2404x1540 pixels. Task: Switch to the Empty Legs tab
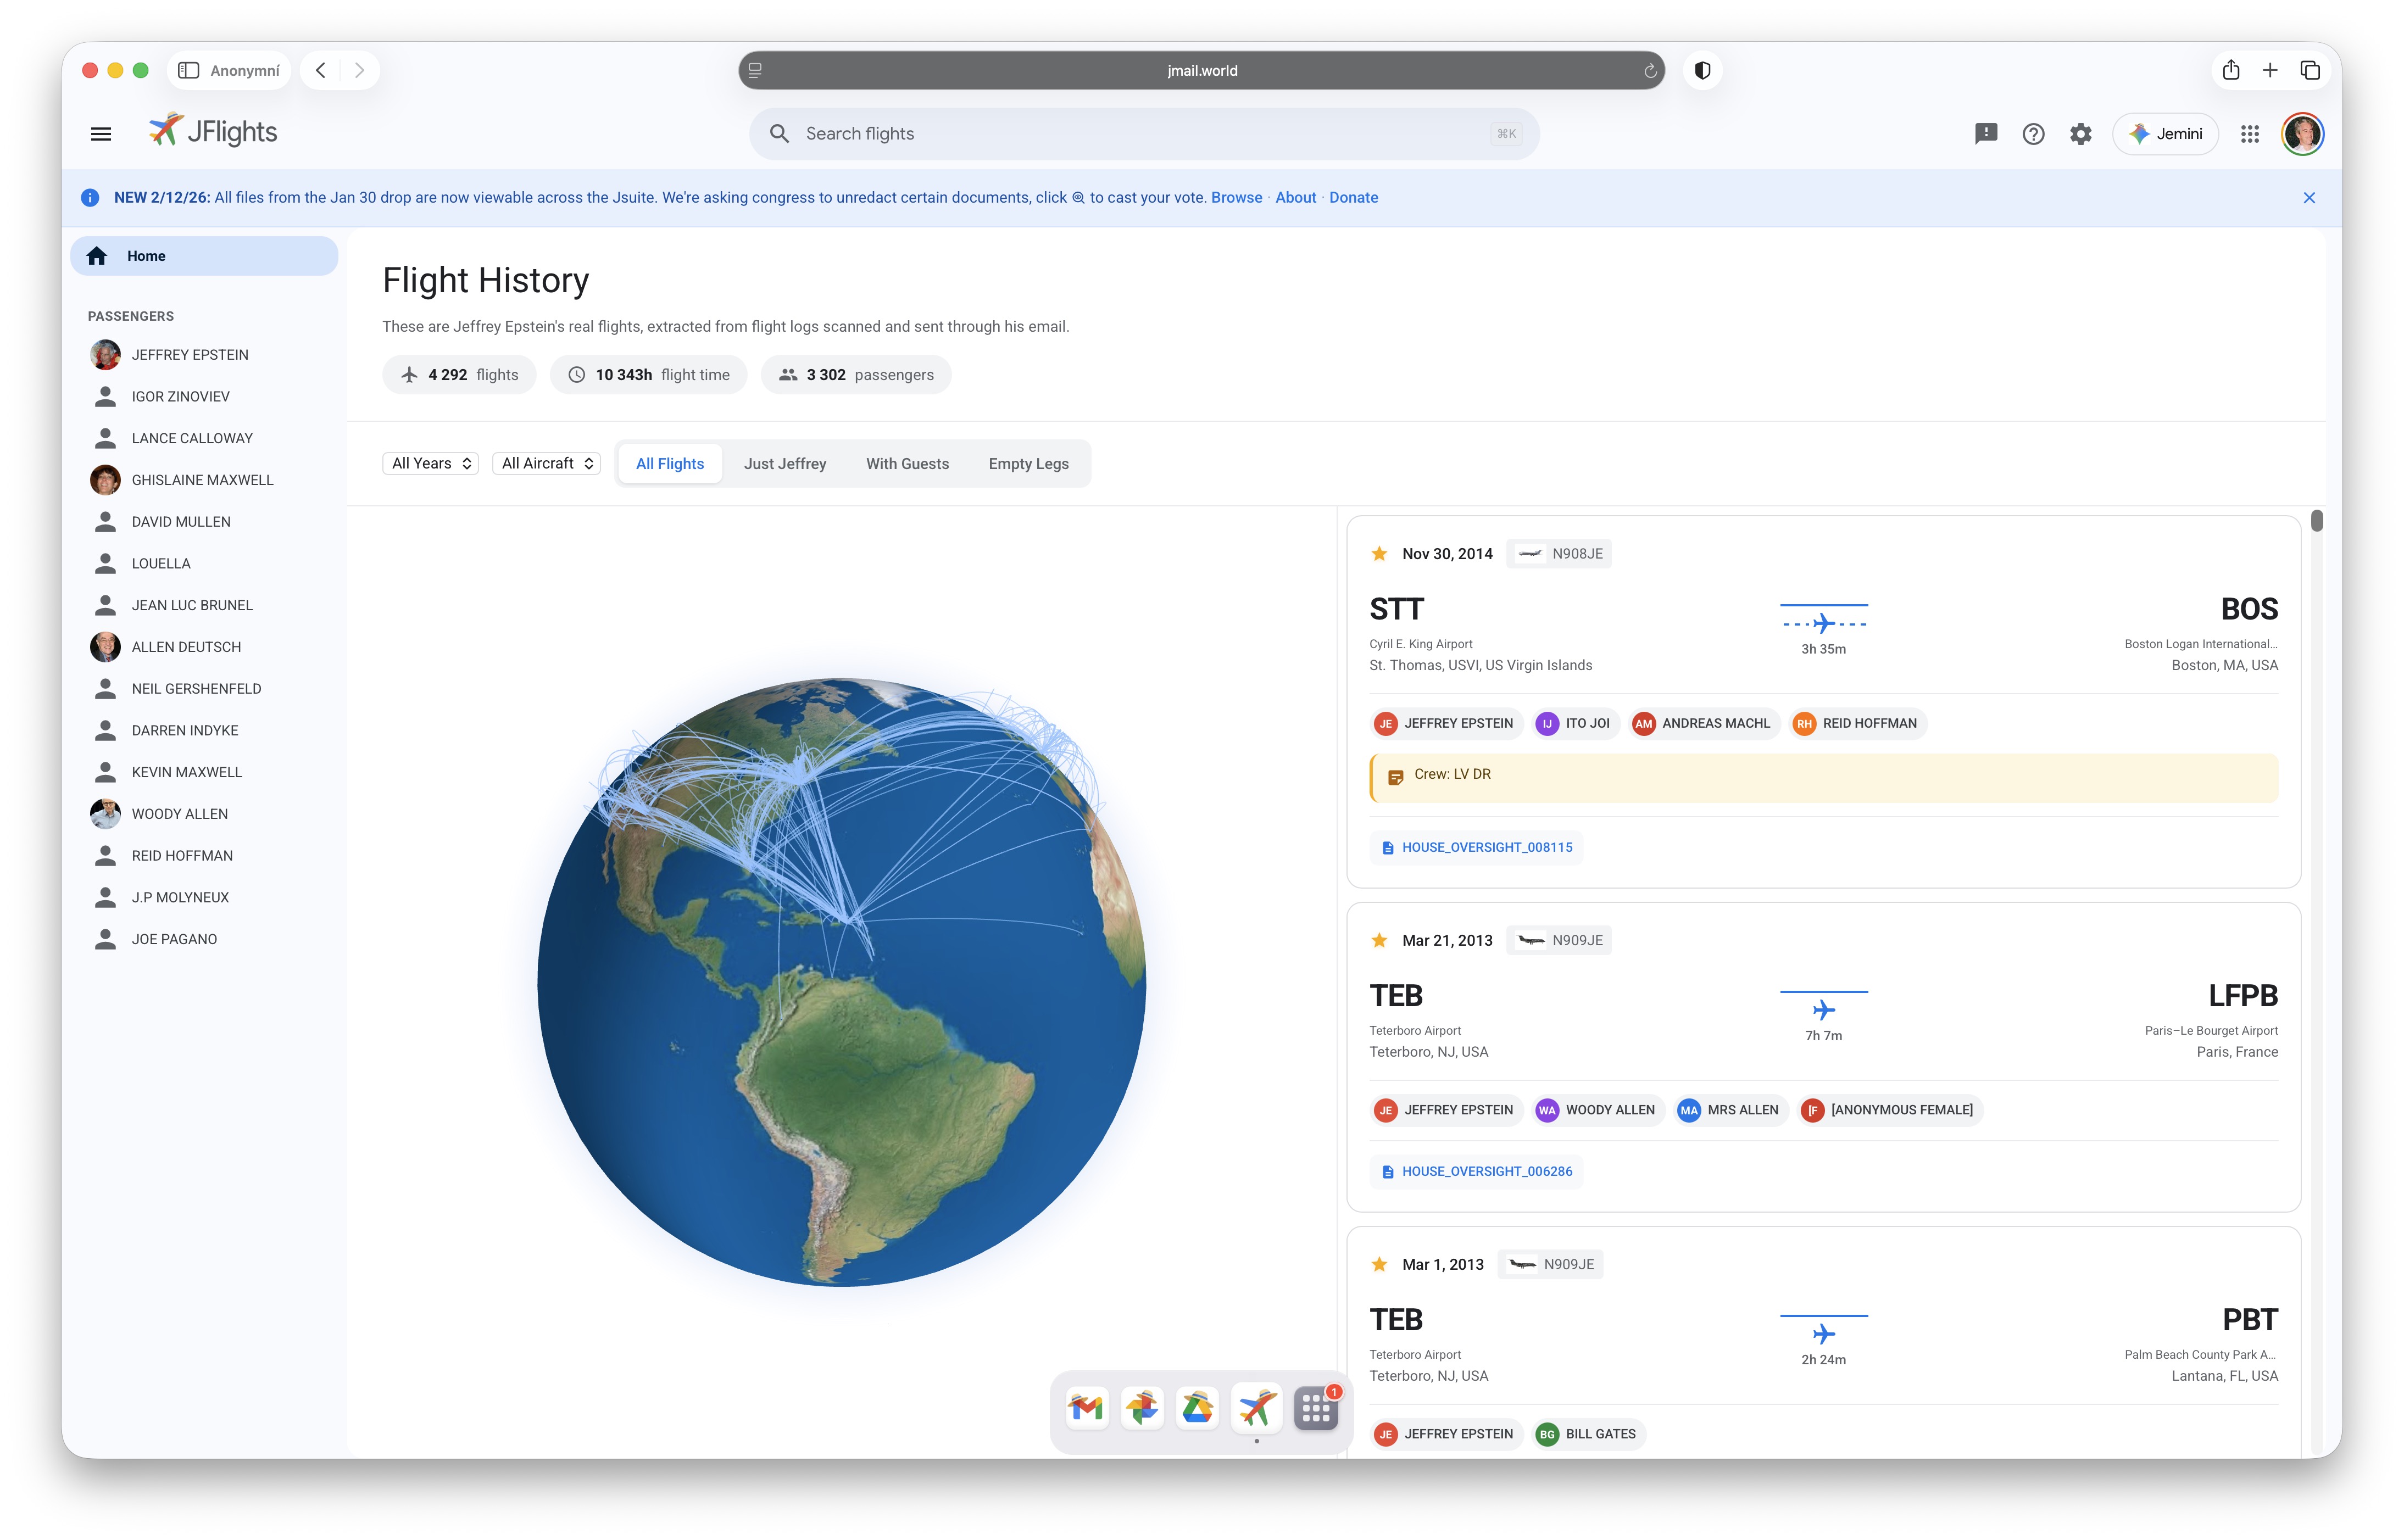1028,464
